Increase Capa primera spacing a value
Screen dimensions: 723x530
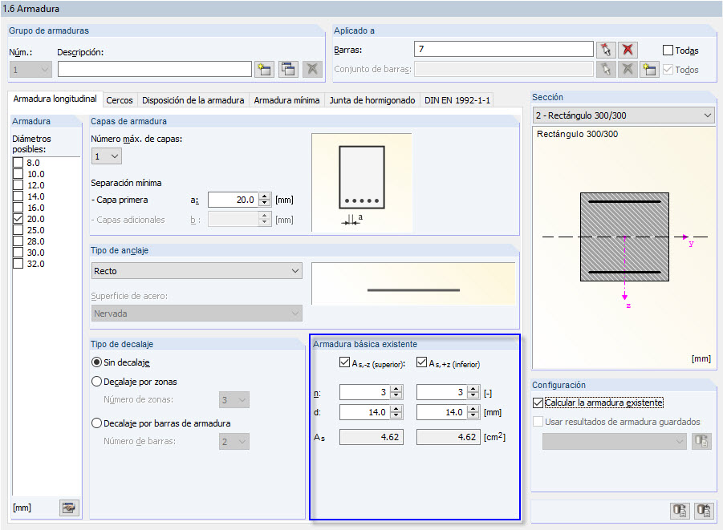pyautogui.click(x=264, y=196)
